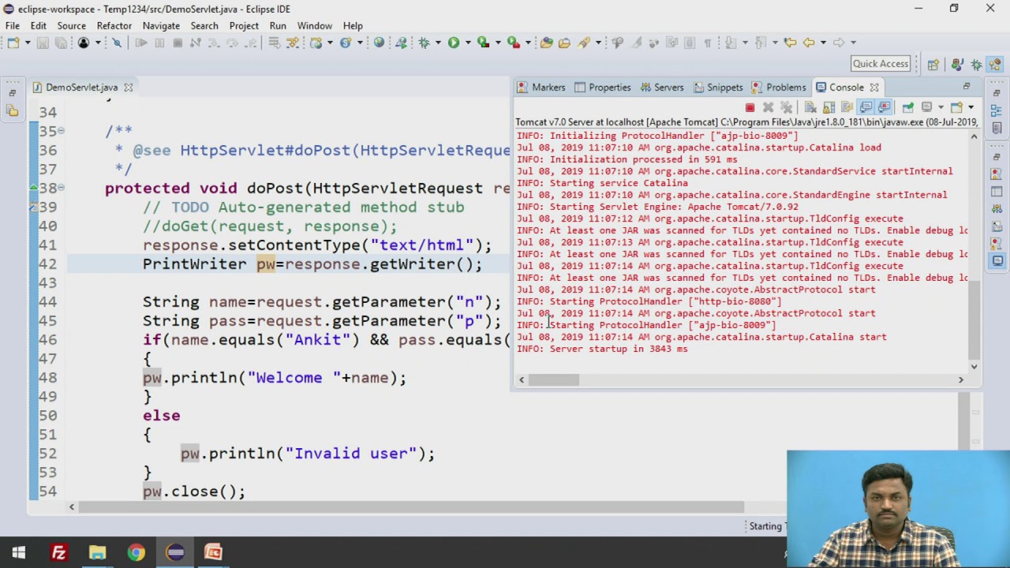Open the File menu

[13, 25]
